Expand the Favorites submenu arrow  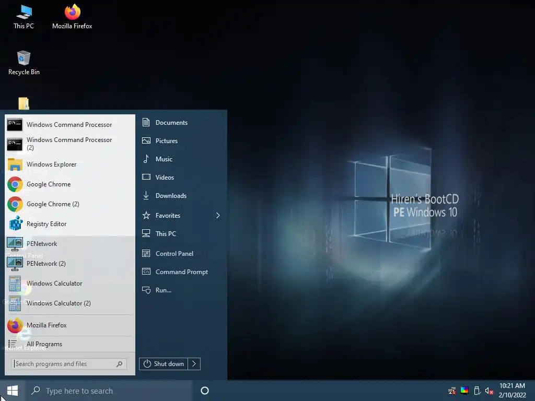coord(218,216)
